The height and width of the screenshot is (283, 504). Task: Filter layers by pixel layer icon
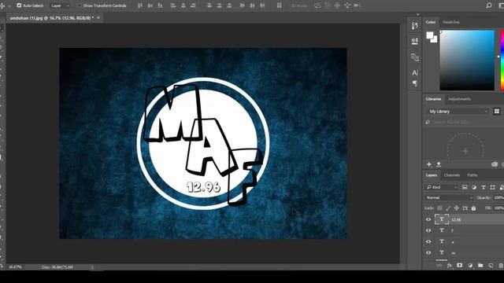coord(465,187)
